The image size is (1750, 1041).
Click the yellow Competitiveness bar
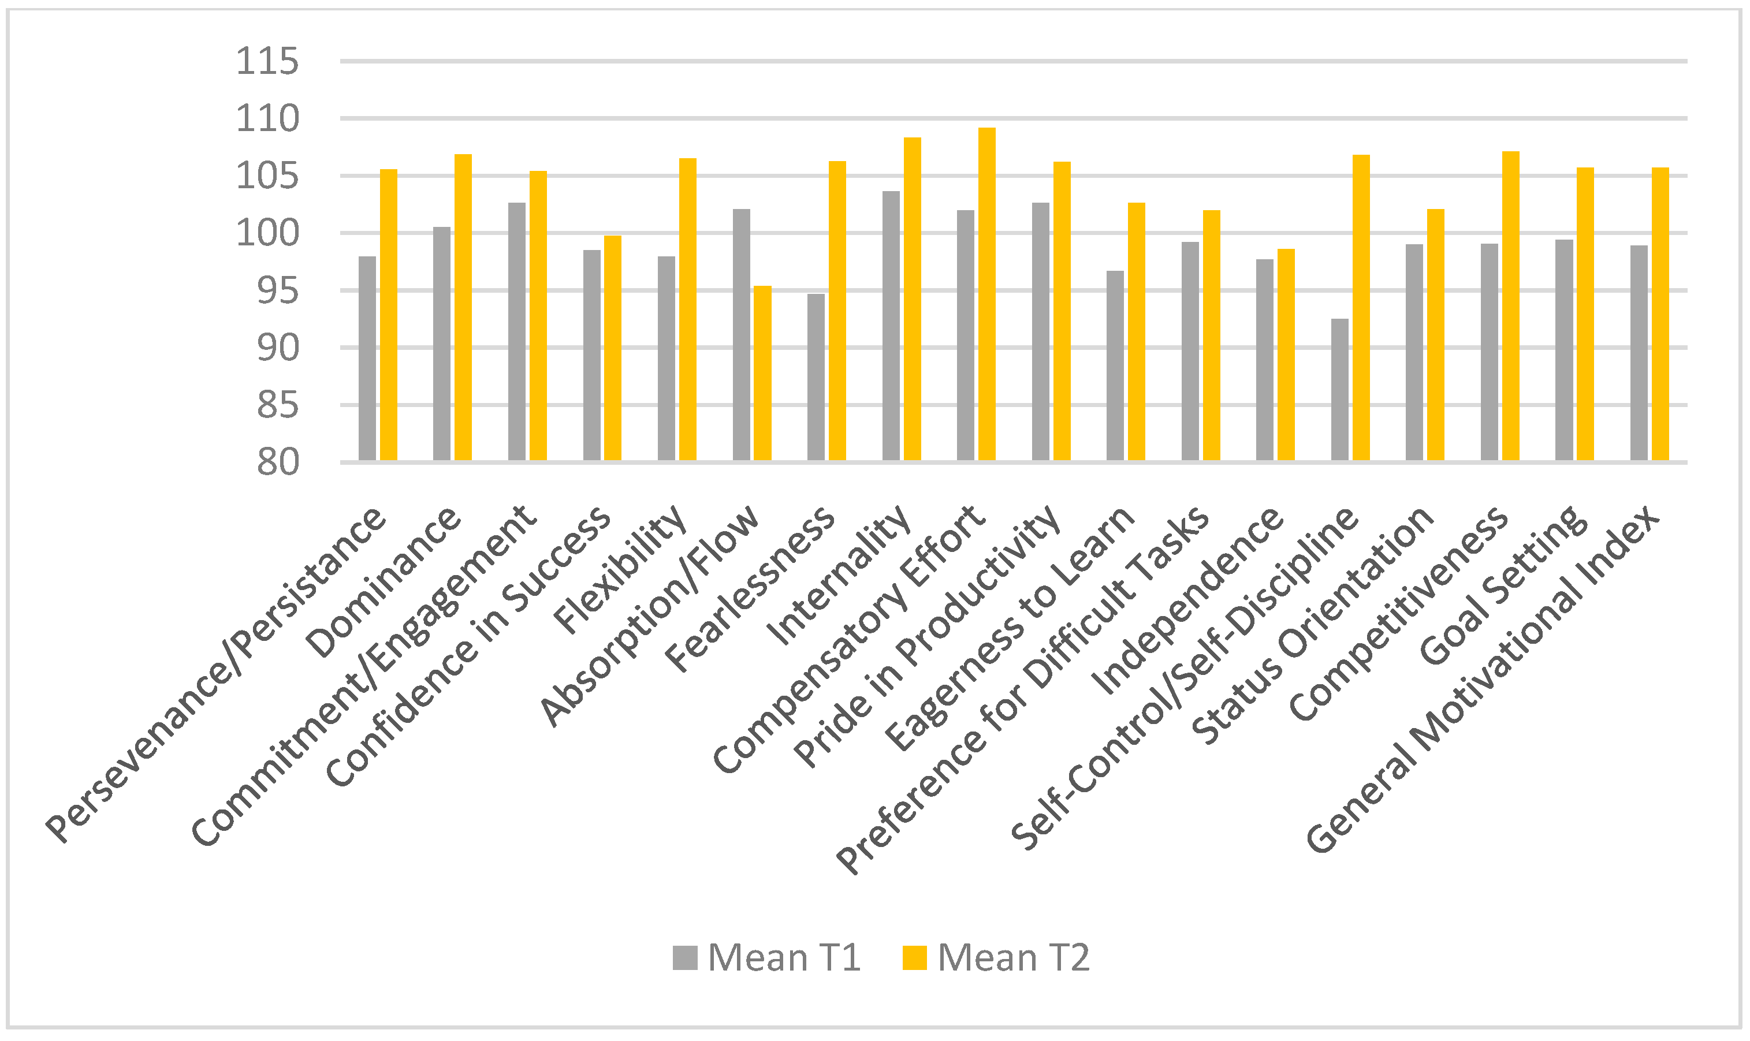1510,307
